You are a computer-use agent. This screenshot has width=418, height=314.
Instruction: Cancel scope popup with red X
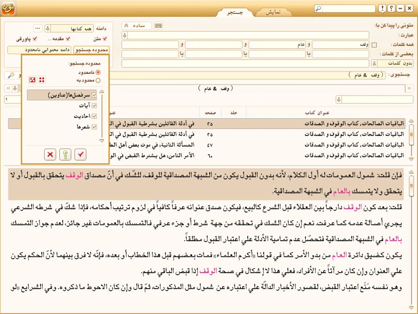[51, 154]
